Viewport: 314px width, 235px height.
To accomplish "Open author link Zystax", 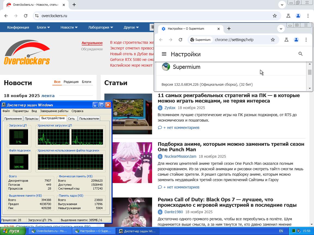I will pos(170,108).
